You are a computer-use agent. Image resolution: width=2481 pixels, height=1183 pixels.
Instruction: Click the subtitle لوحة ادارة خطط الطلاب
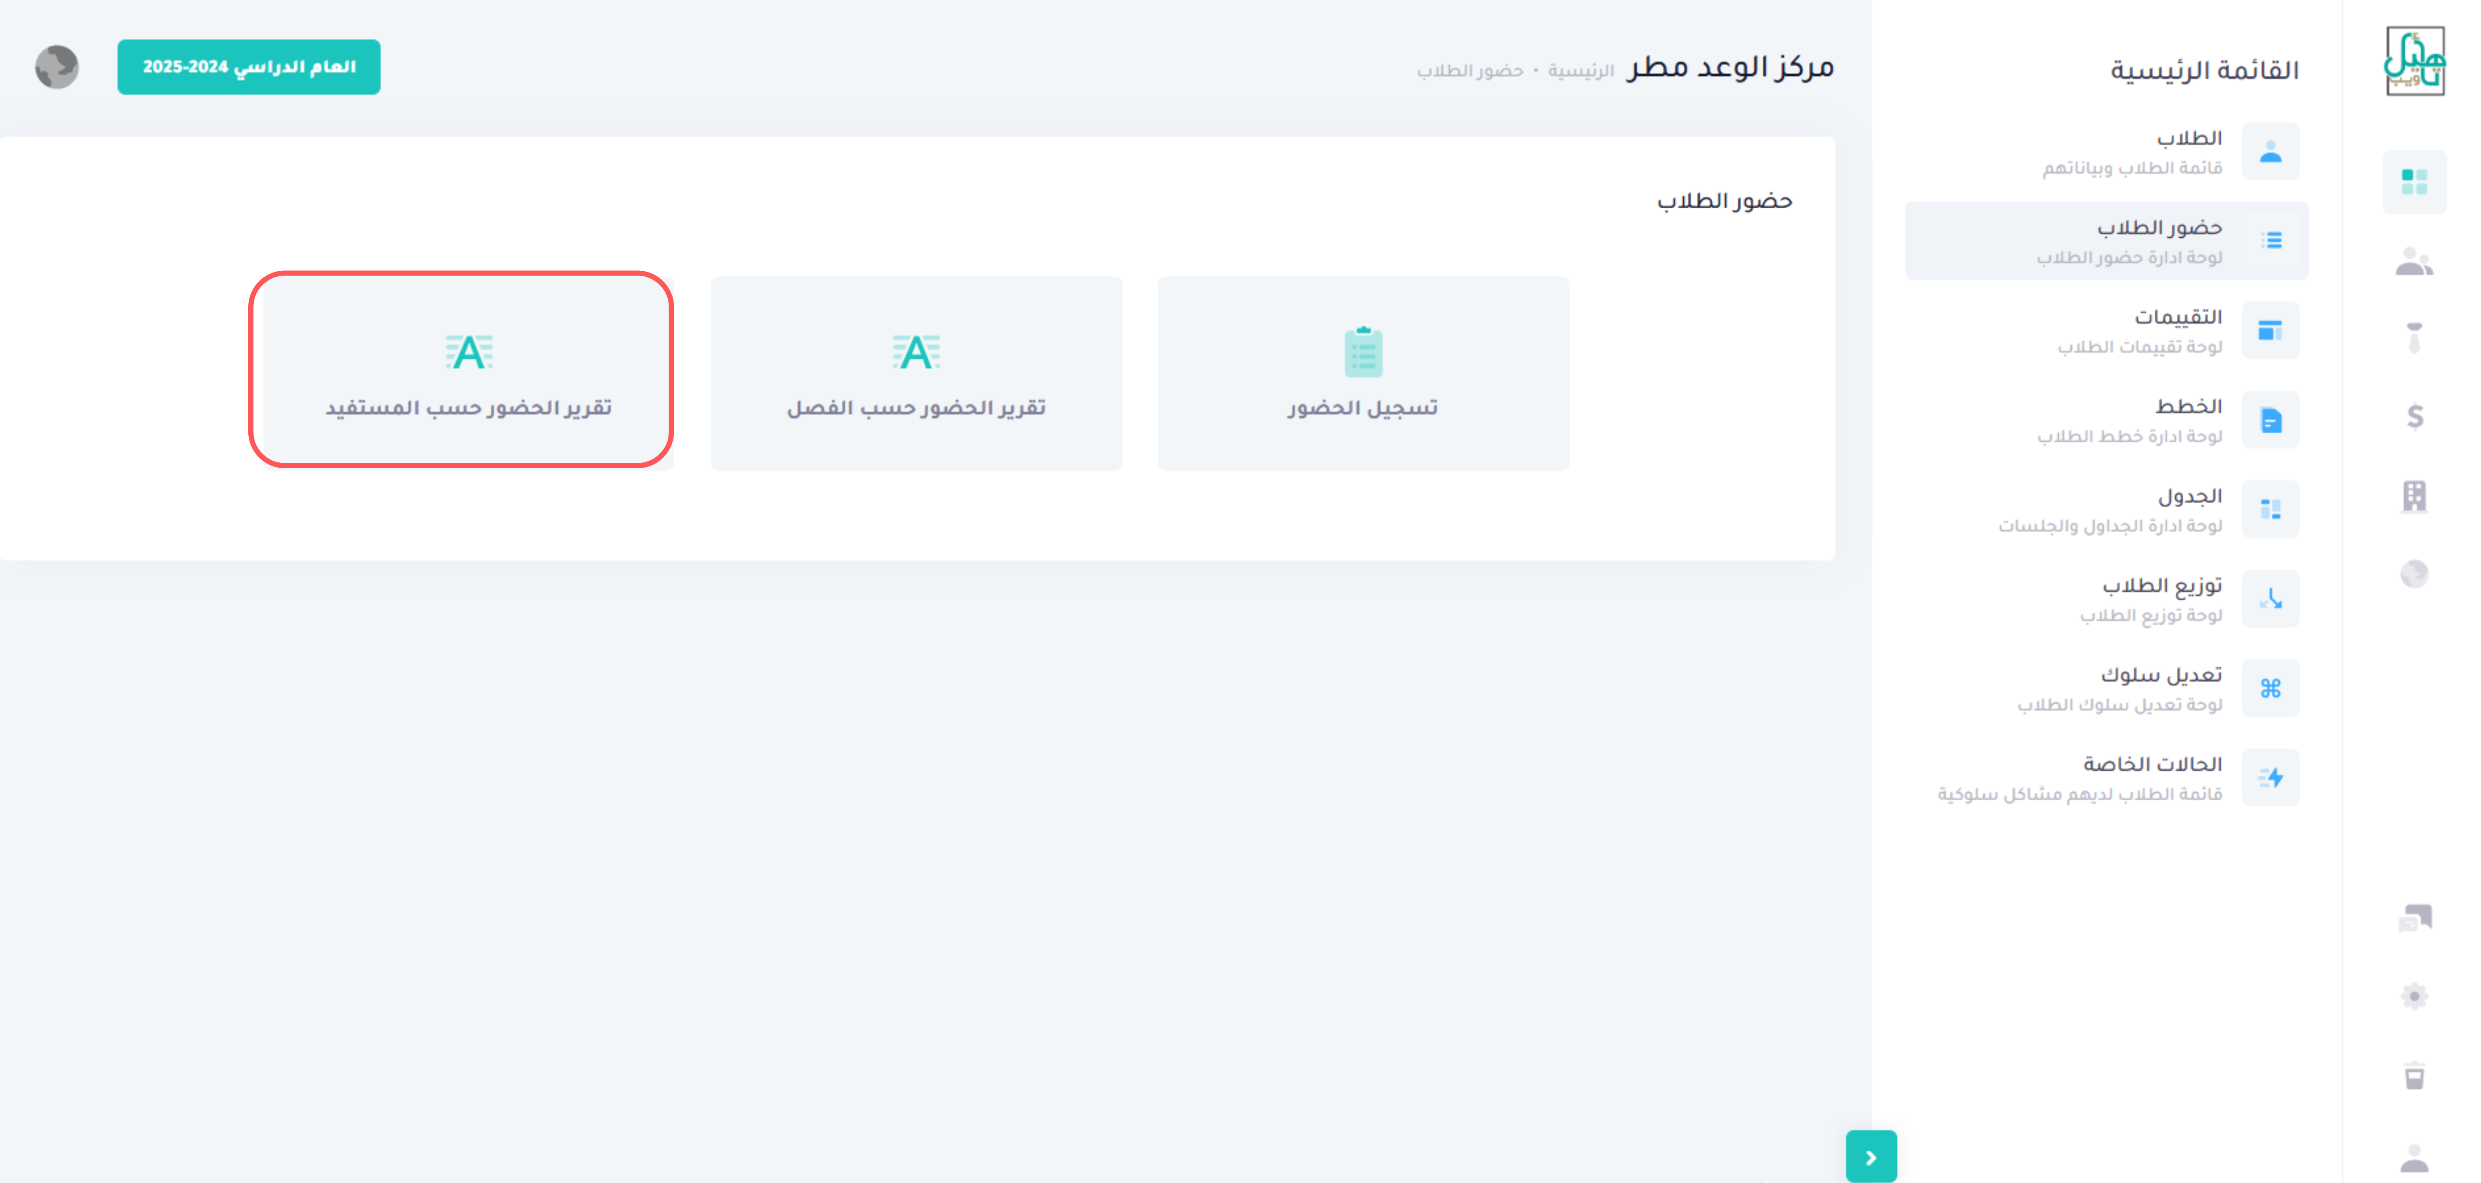point(2130,437)
